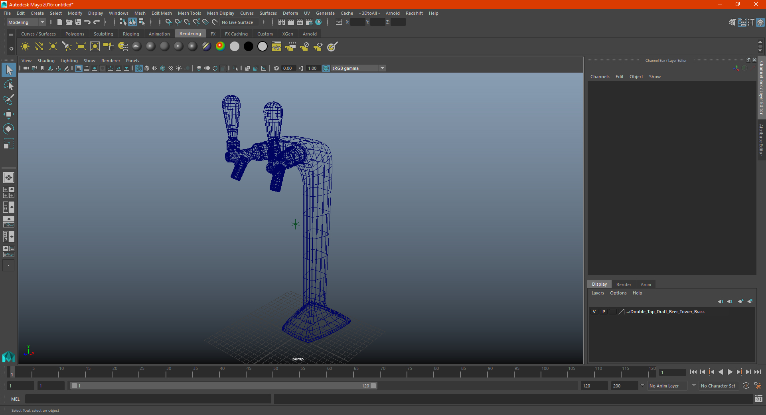Toggle wireframe shading in viewport
This screenshot has width=766, height=415.
(139, 68)
